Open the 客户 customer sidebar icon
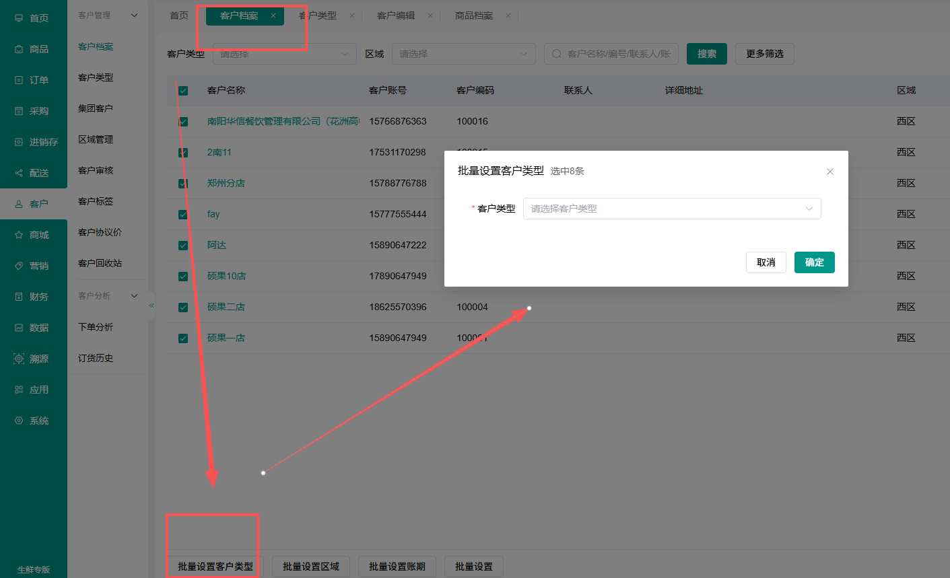950x578 pixels. click(x=19, y=204)
